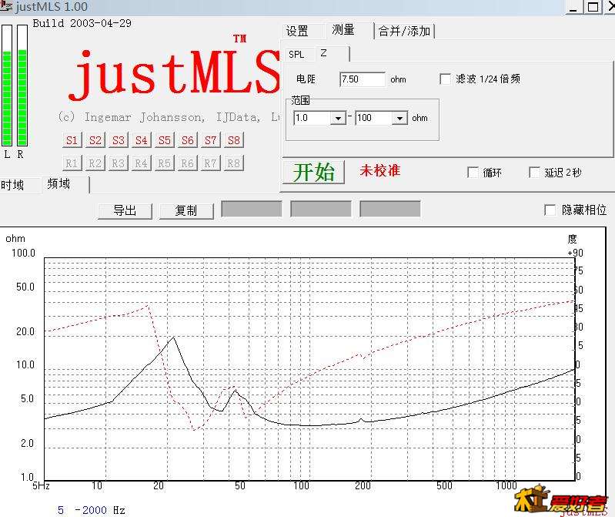Select memory slot S4
Screen dimensions: 615x517
142,140
